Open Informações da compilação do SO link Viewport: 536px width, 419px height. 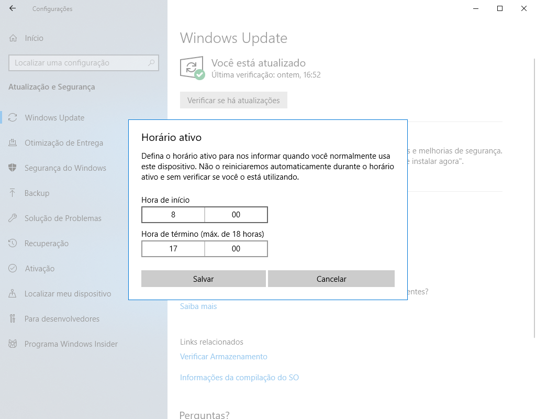pos(239,377)
